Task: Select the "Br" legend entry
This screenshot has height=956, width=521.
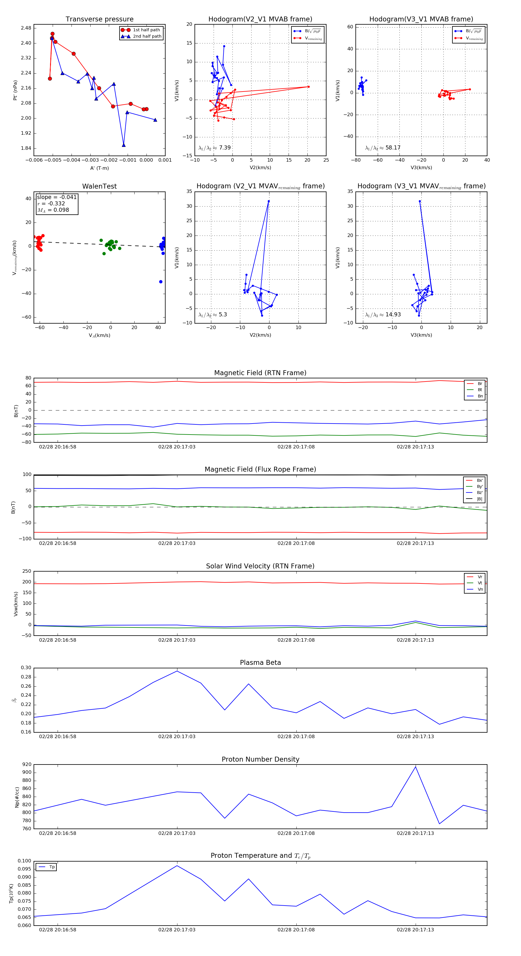Action: point(475,384)
